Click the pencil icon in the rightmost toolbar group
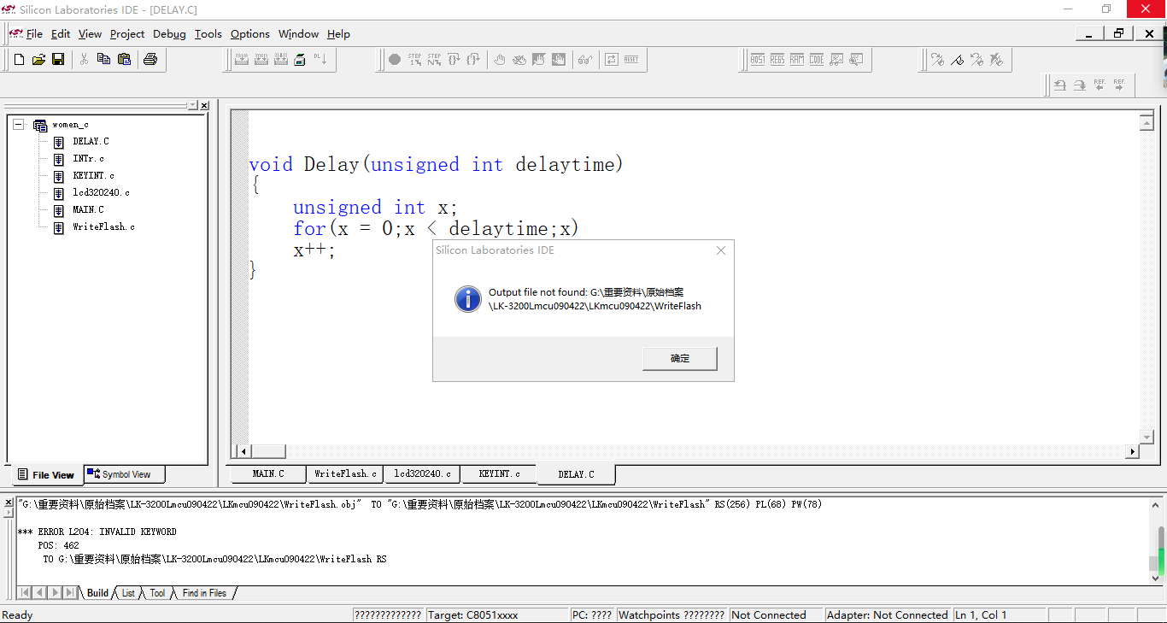The image size is (1167, 623). click(x=957, y=59)
